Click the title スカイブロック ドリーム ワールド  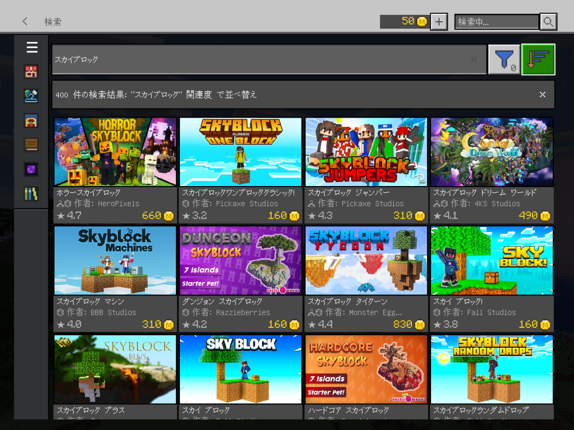pyautogui.click(x=485, y=193)
